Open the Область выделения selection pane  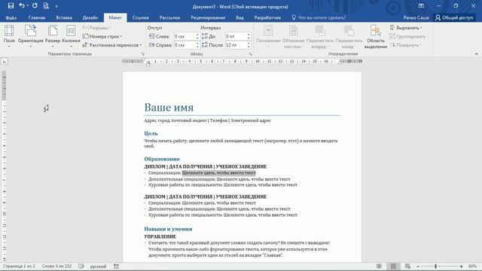coord(375,37)
